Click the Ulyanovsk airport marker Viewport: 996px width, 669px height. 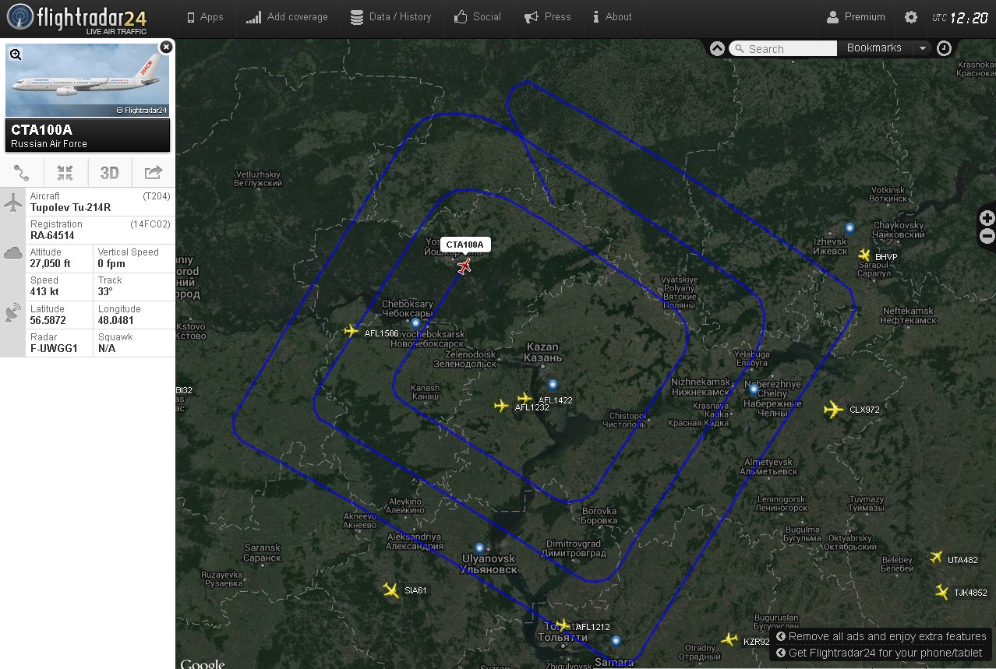coord(479,548)
